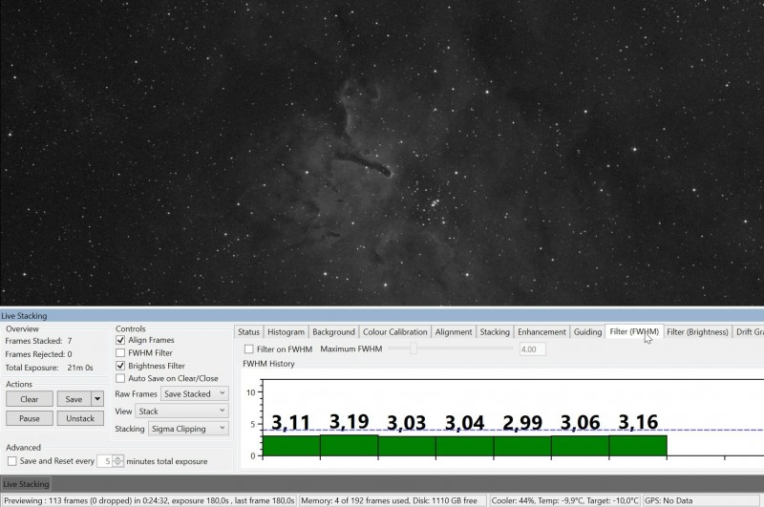Enable Save and Reset every checkbox

12,461
